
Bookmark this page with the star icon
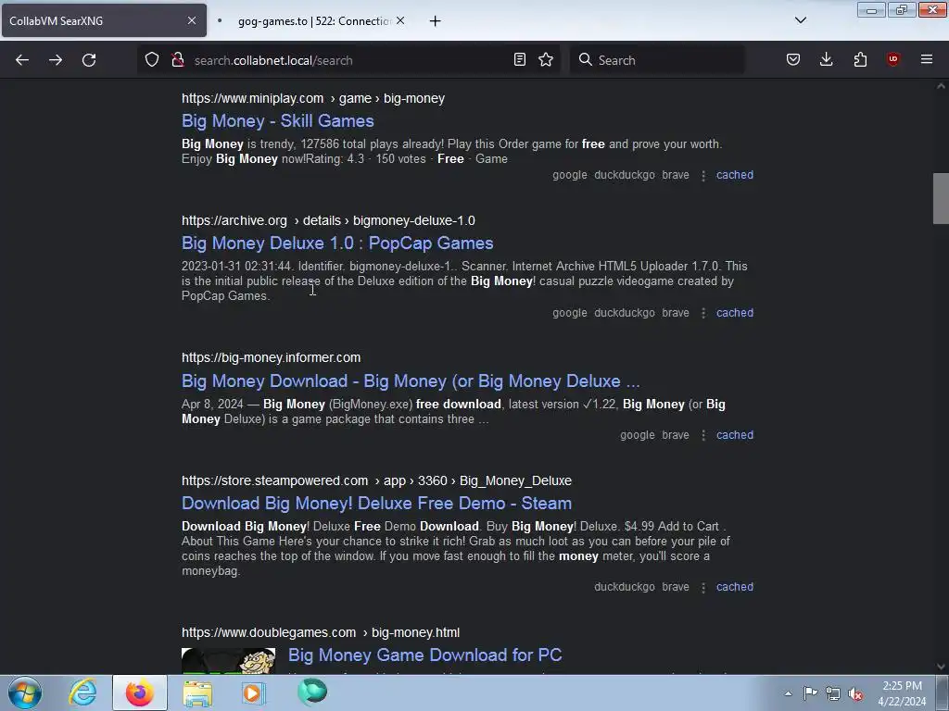coord(546,59)
